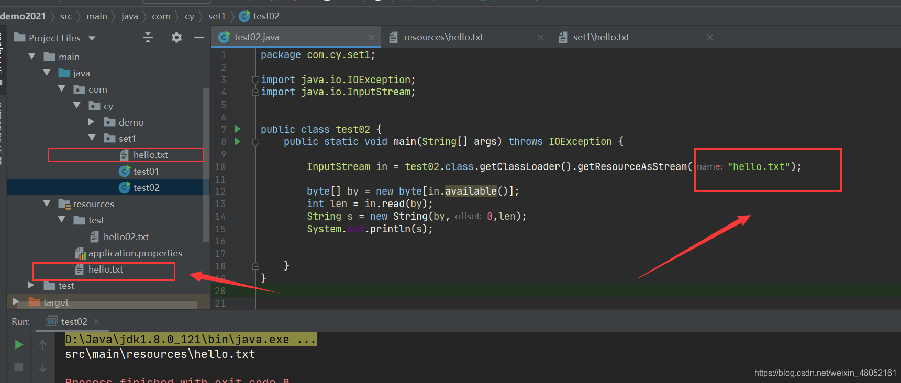Image resolution: width=901 pixels, height=383 pixels.
Task: Click test02 breadcrumb class item
Action: coord(260,16)
